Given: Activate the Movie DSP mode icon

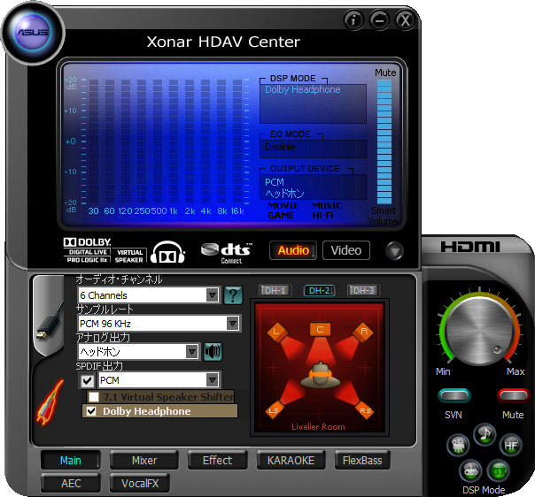Looking at the screenshot, I should click(459, 445).
